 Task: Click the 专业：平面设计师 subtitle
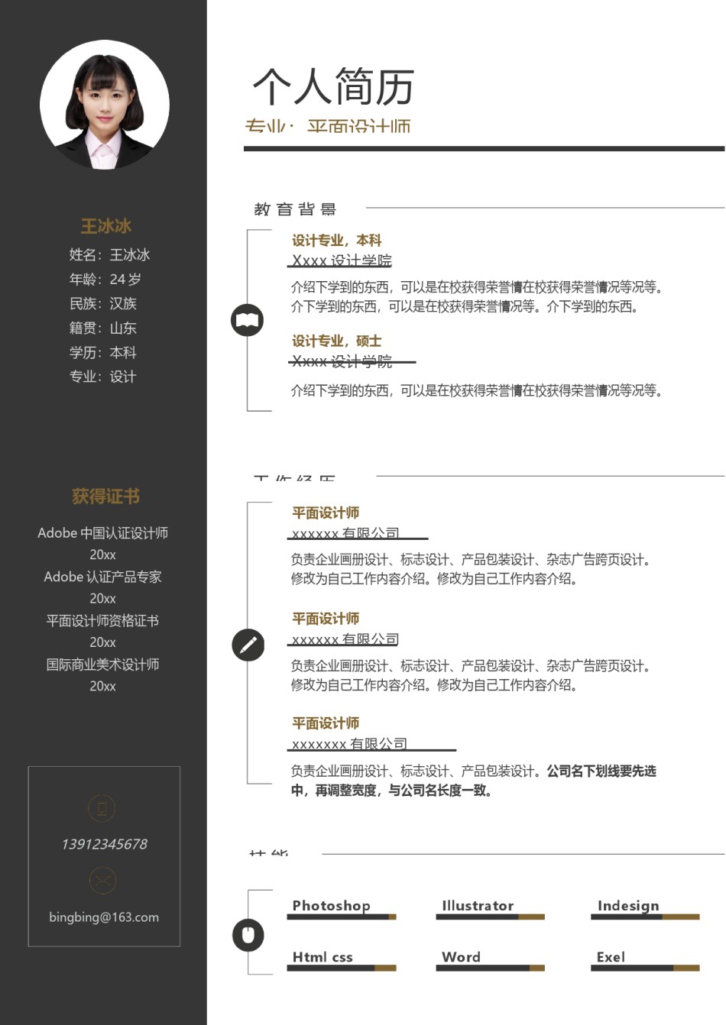329,126
